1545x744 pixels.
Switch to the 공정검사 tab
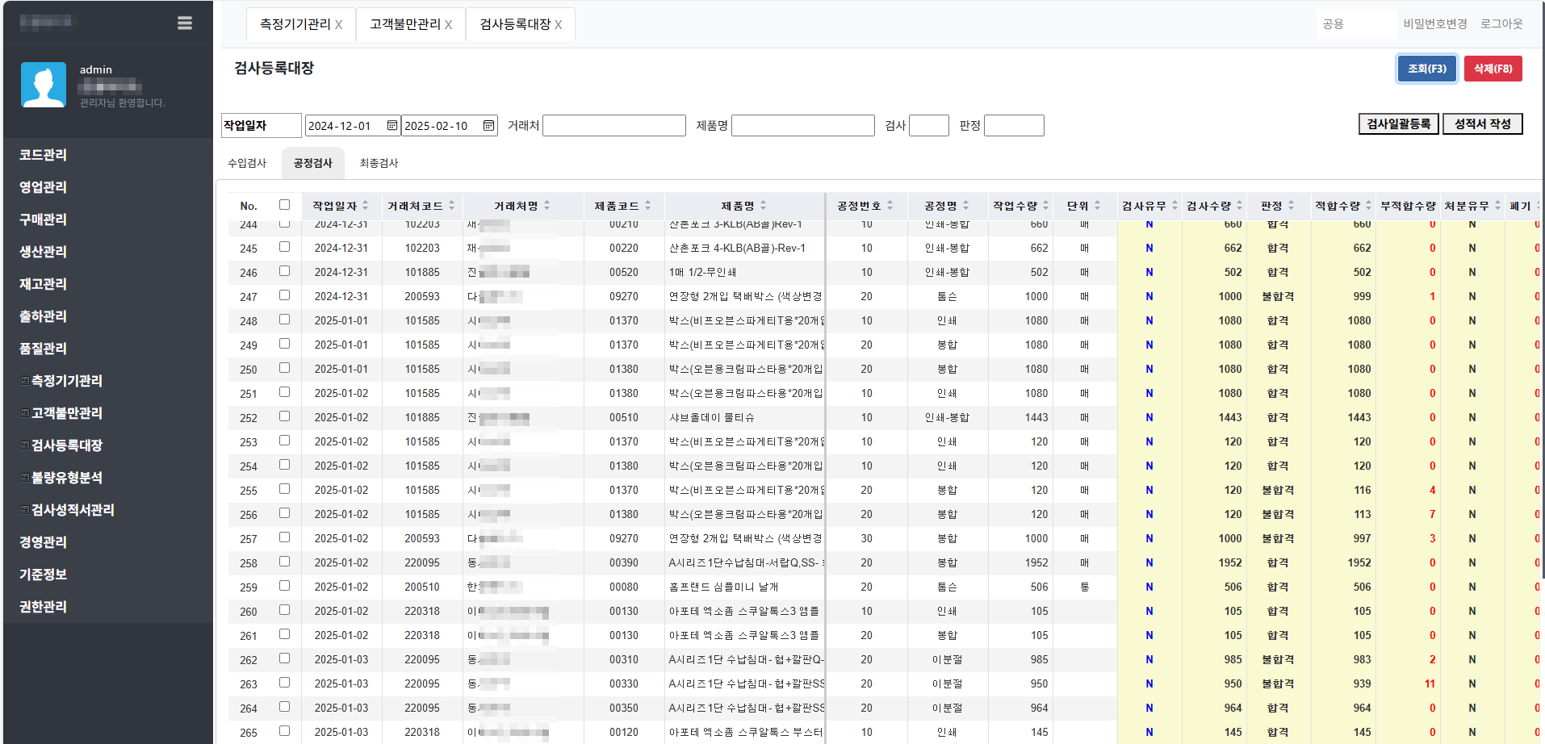(312, 163)
